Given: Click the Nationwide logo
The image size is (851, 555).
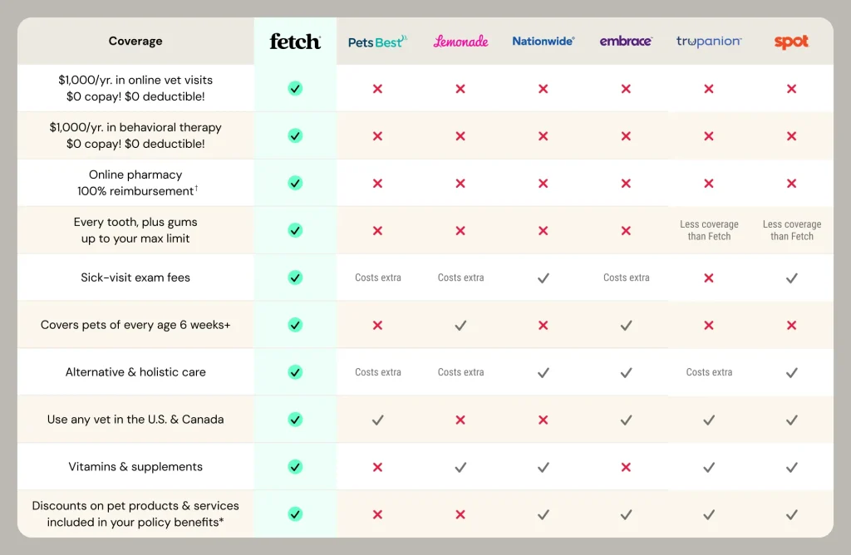Looking at the screenshot, I should click(x=543, y=41).
